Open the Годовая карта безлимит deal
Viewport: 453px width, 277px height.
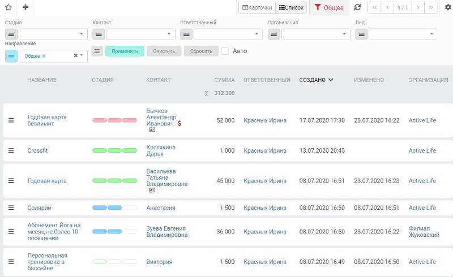click(x=47, y=120)
